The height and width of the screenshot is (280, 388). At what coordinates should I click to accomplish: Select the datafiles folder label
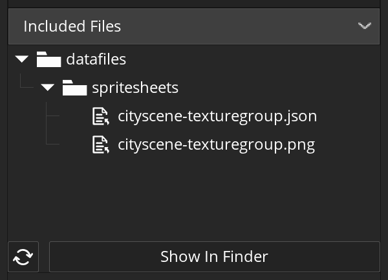96,59
